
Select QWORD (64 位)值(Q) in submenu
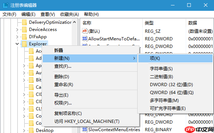(x=176, y=93)
